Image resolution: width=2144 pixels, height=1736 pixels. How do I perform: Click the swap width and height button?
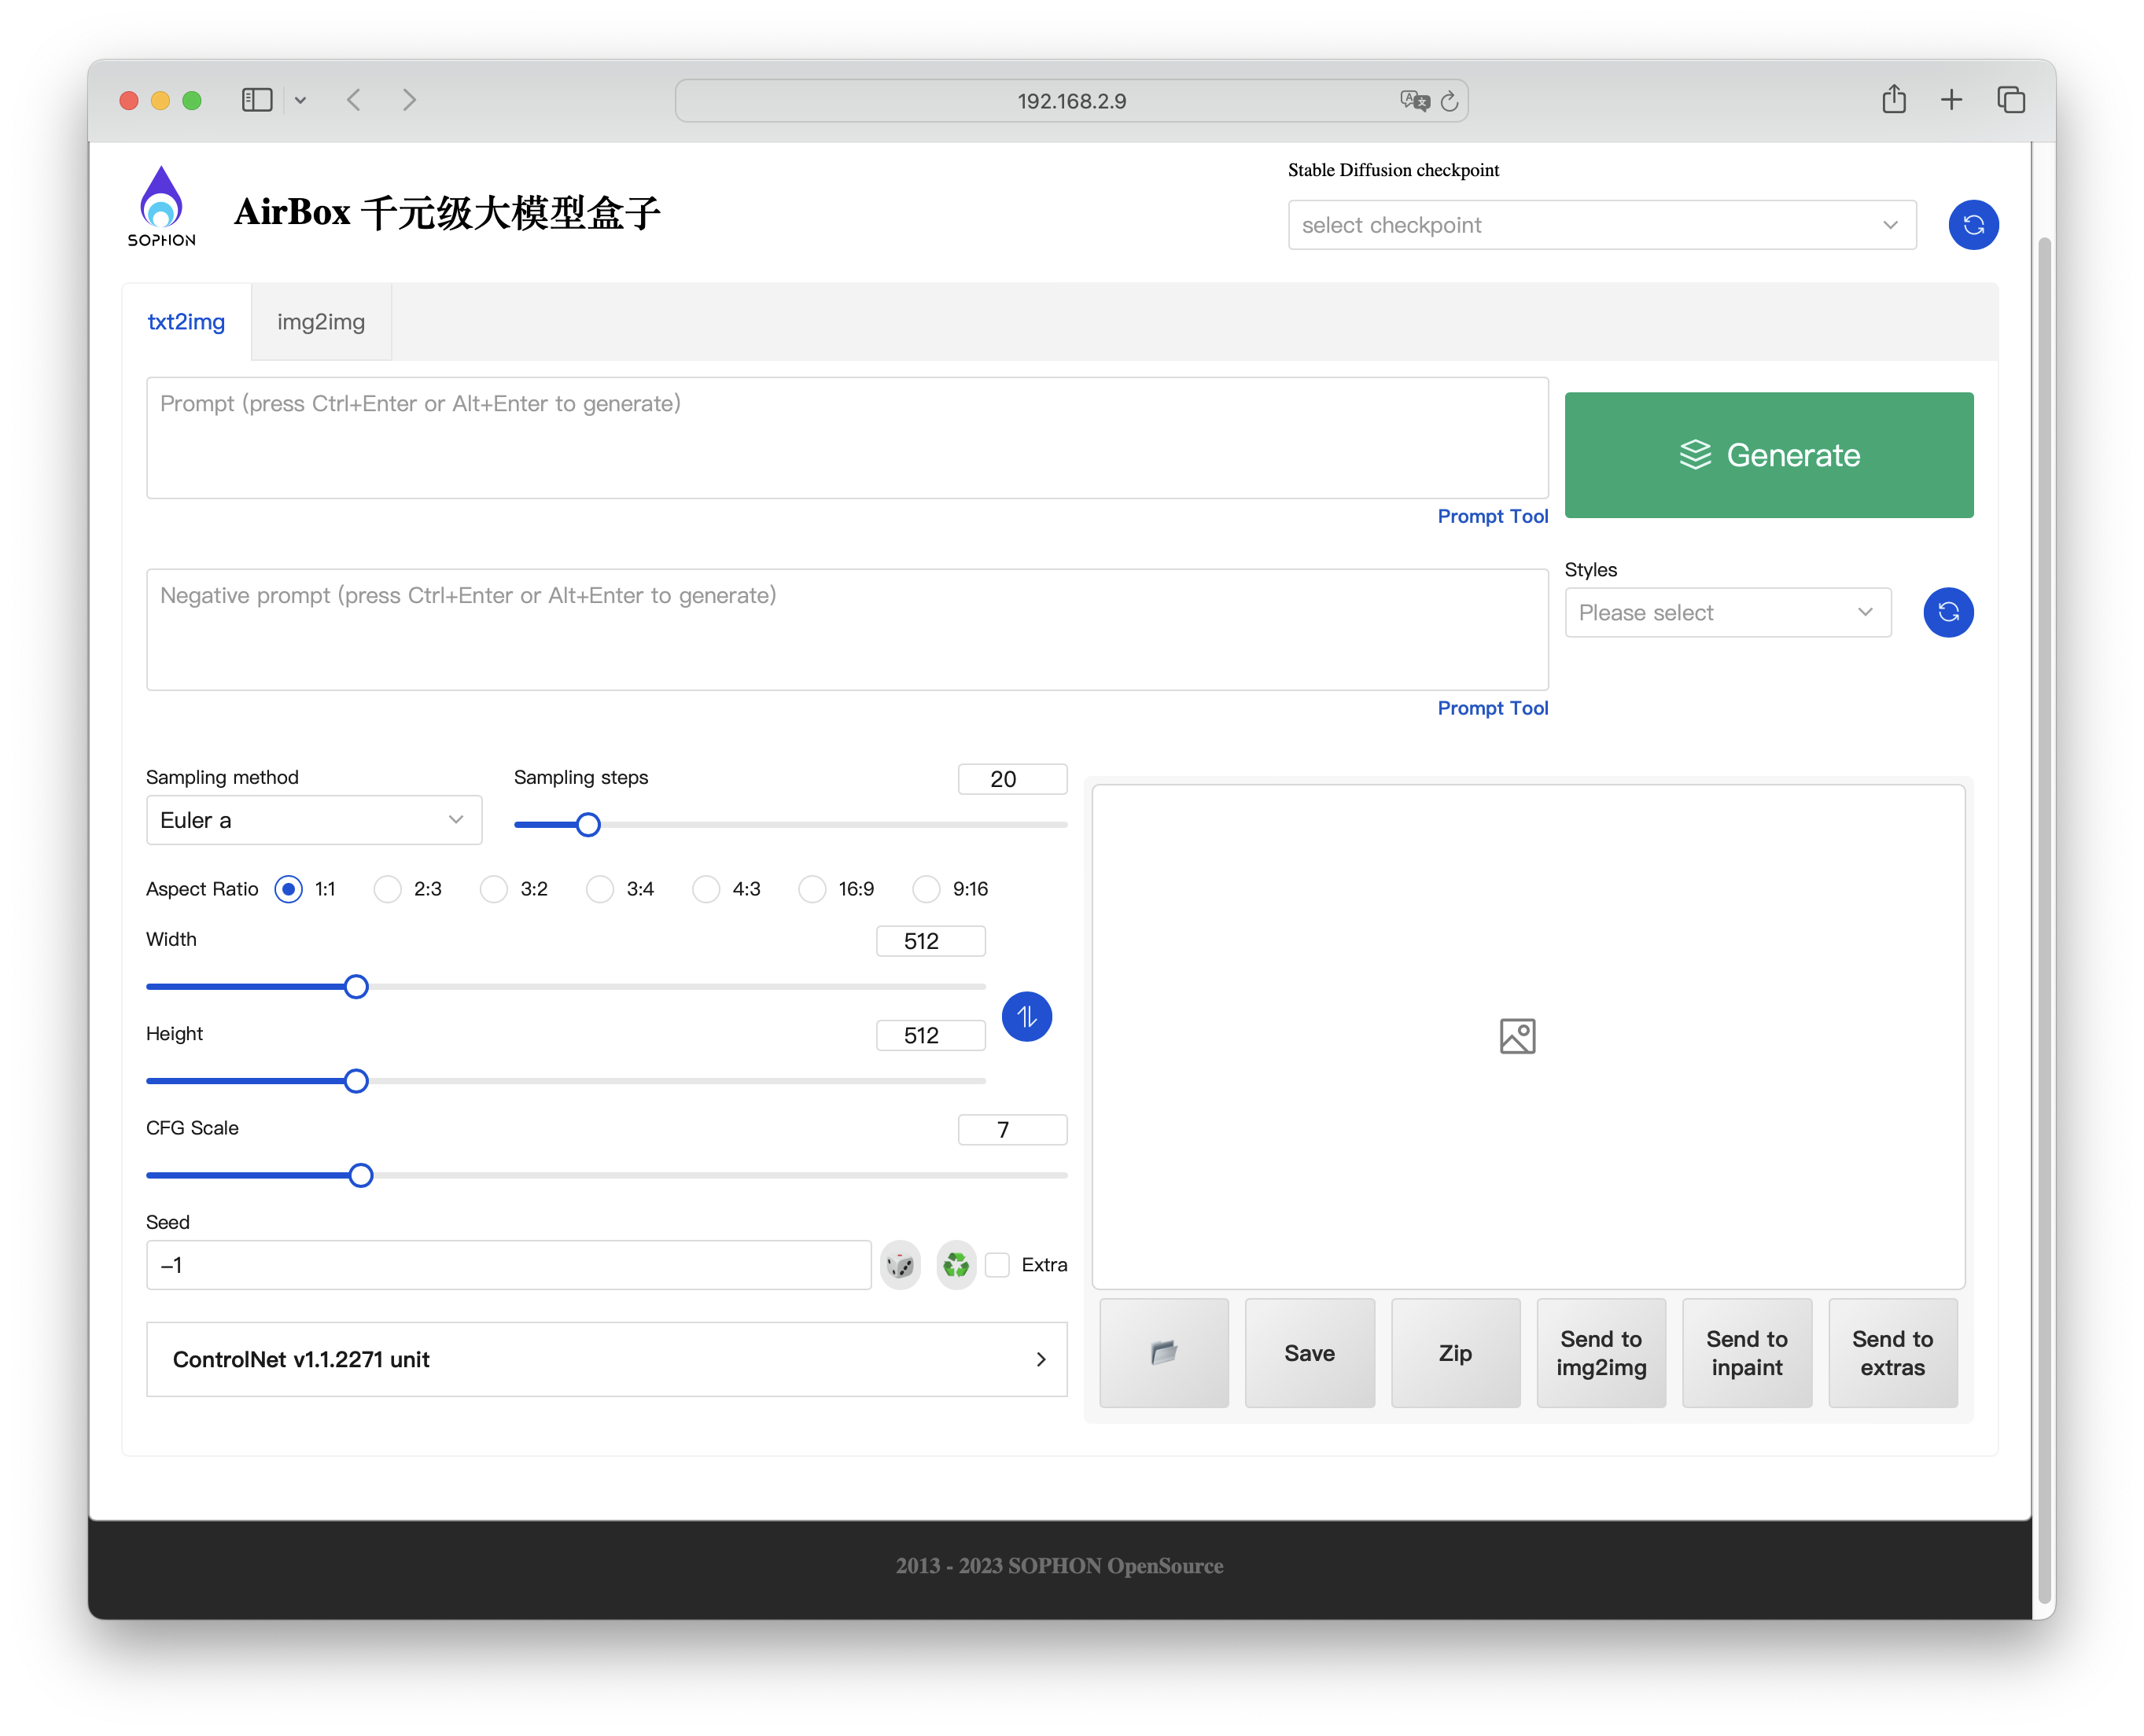click(1026, 1017)
